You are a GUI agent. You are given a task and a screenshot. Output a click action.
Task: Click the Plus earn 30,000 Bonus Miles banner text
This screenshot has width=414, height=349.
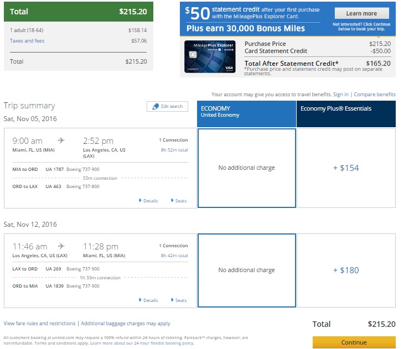(246, 28)
